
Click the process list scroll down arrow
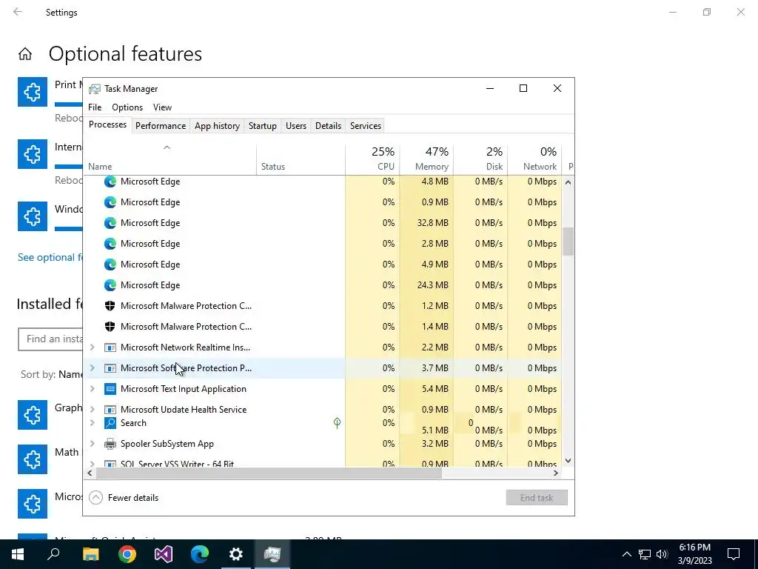pyautogui.click(x=568, y=461)
